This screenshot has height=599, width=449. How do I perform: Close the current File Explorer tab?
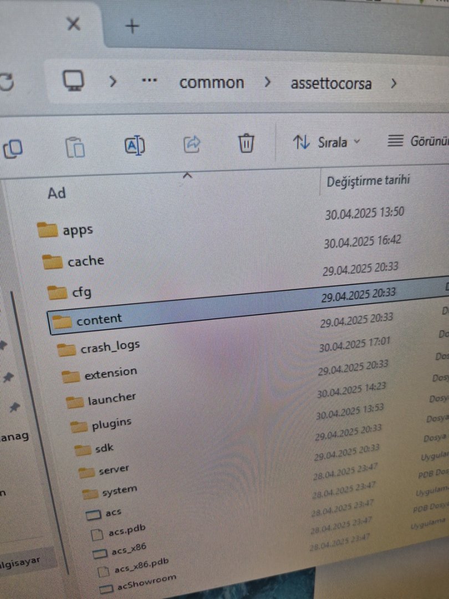[73, 24]
